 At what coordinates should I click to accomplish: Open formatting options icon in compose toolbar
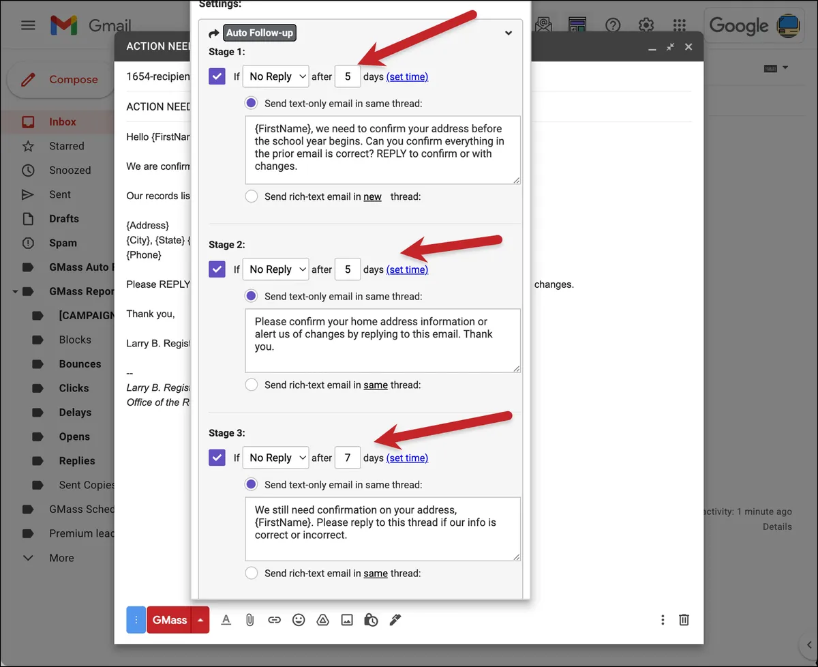coord(226,620)
